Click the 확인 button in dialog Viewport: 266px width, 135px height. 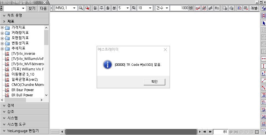(154, 82)
